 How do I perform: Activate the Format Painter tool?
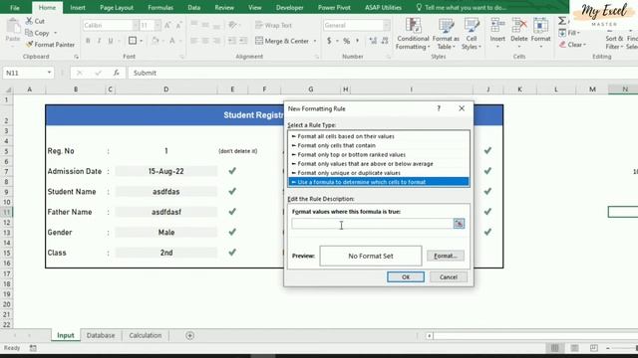click(50, 45)
